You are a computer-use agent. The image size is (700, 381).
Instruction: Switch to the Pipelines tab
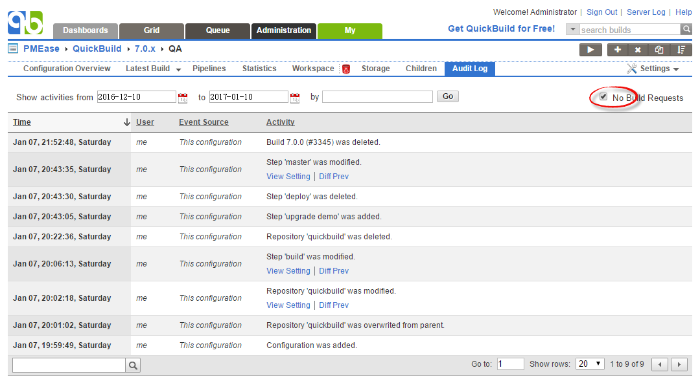click(x=209, y=69)
